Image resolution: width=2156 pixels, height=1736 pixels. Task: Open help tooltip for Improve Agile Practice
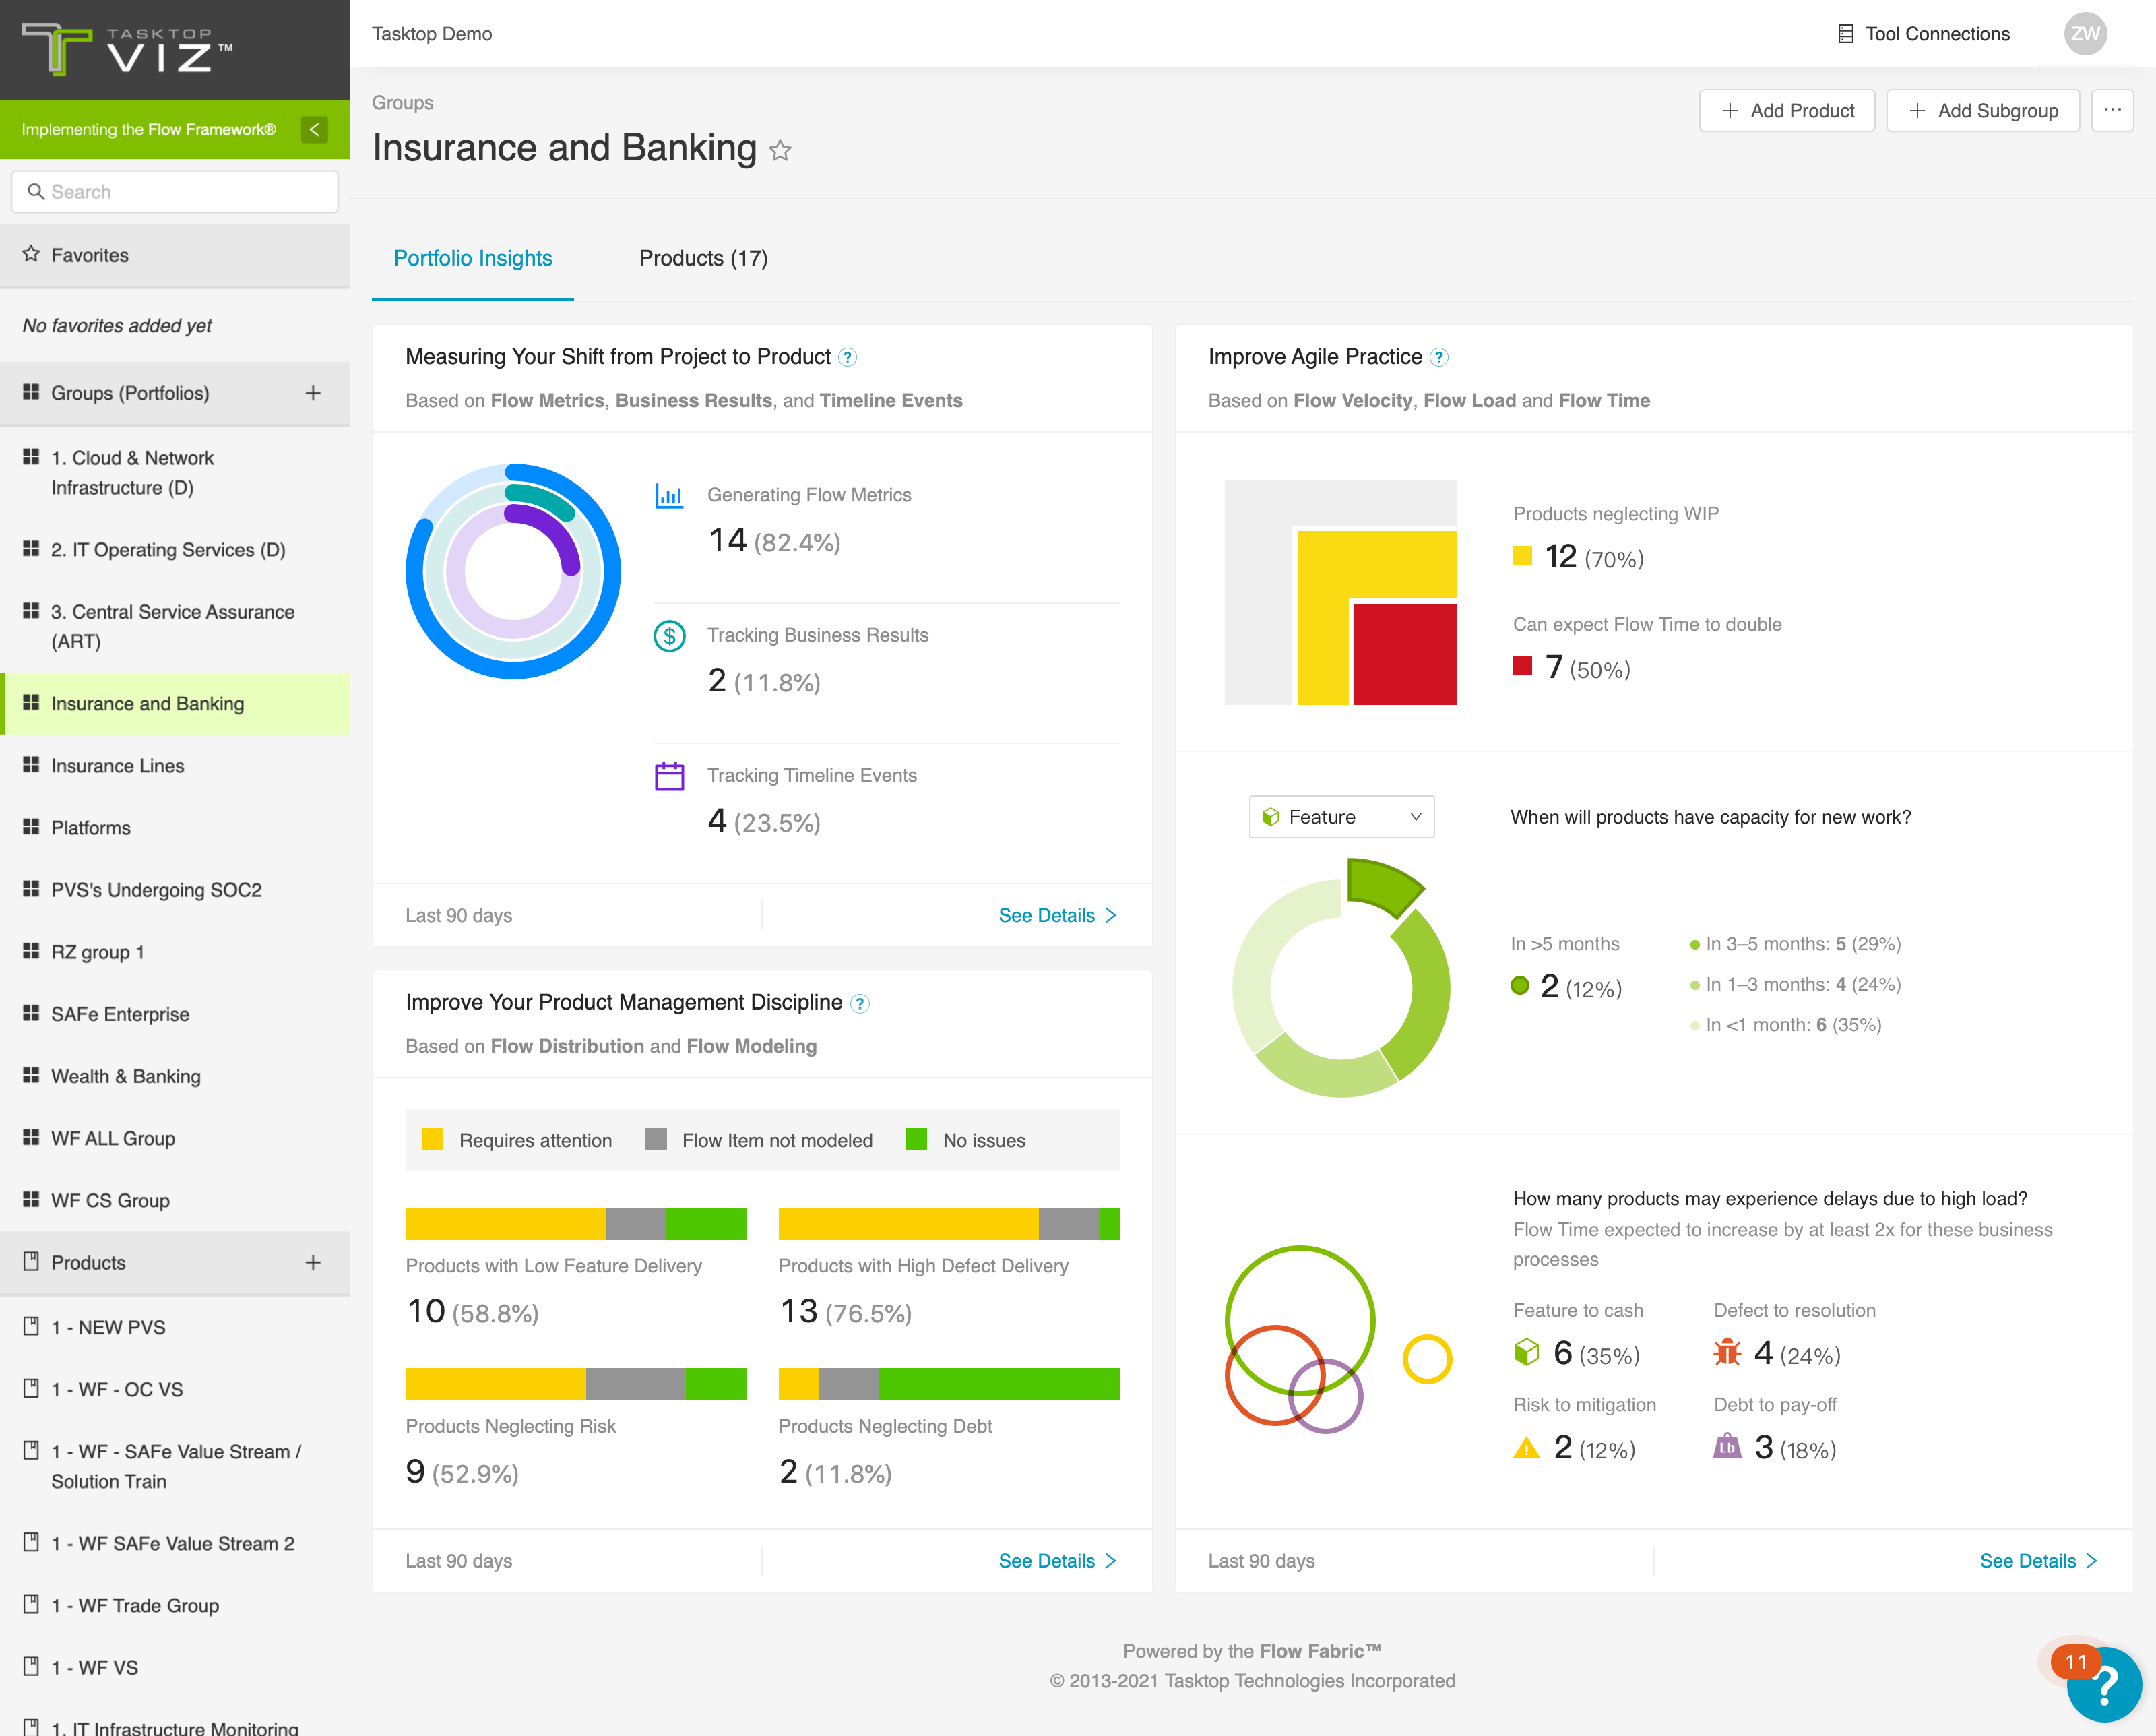click(1439, 358)
